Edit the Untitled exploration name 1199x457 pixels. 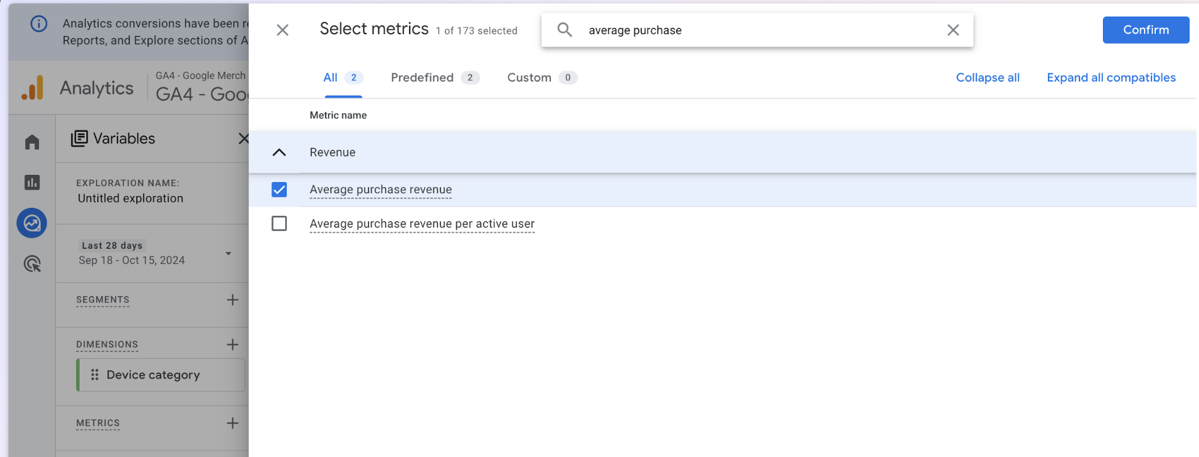pyautogui.click(x=130, y=198)
